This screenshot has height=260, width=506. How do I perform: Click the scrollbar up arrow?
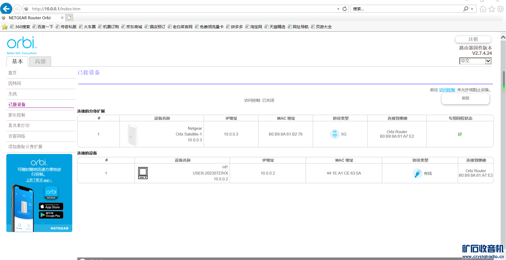pyautogui.click(x=503, y=37)
